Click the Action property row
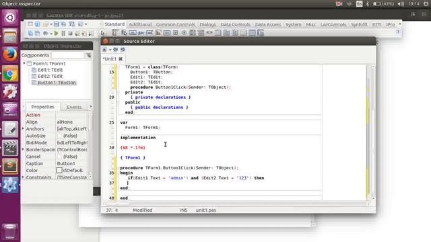The height and width of the screenshot is (242, 431). tap(57, 115)
